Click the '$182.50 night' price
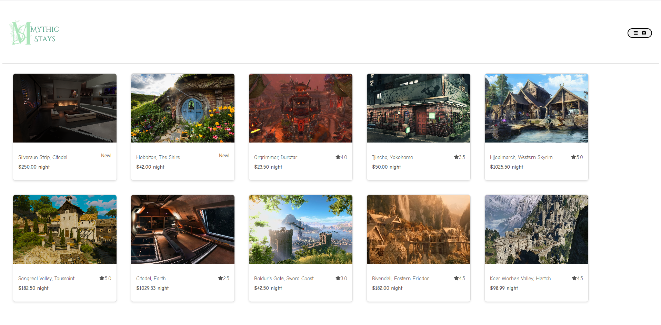This screenshot has height=325, width=661. [x=33, y=288]
